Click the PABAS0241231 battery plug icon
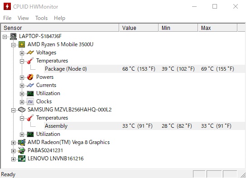This screenshot has width=246, height=178. [x=22, y=150]
